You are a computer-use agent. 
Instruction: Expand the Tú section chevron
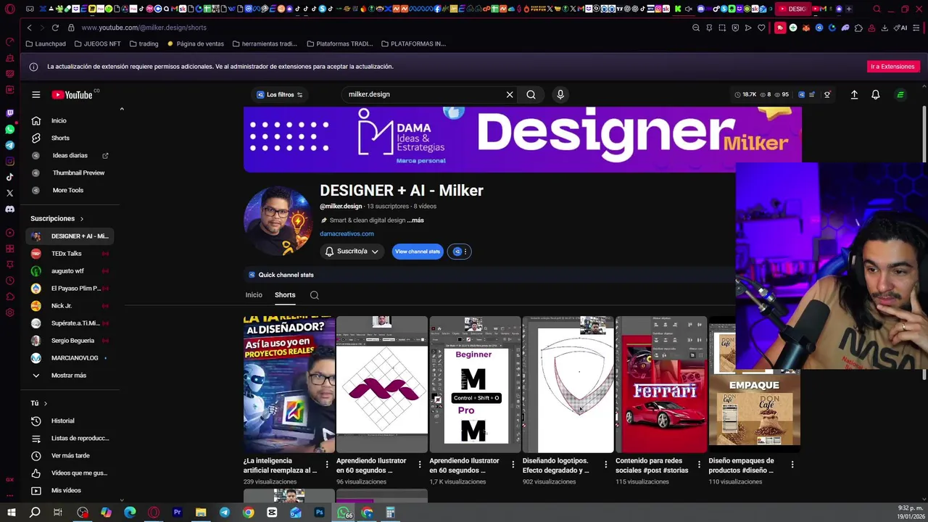(45, 403)
